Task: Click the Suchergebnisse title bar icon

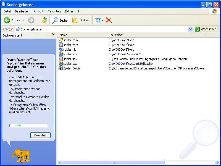Action: coord(4,4)
